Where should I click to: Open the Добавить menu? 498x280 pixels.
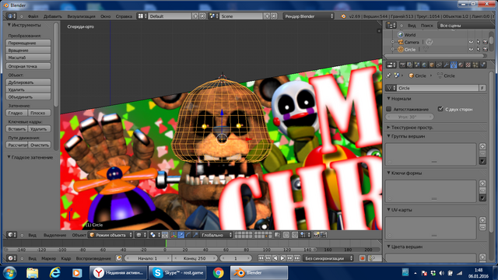tap(53, 16)
